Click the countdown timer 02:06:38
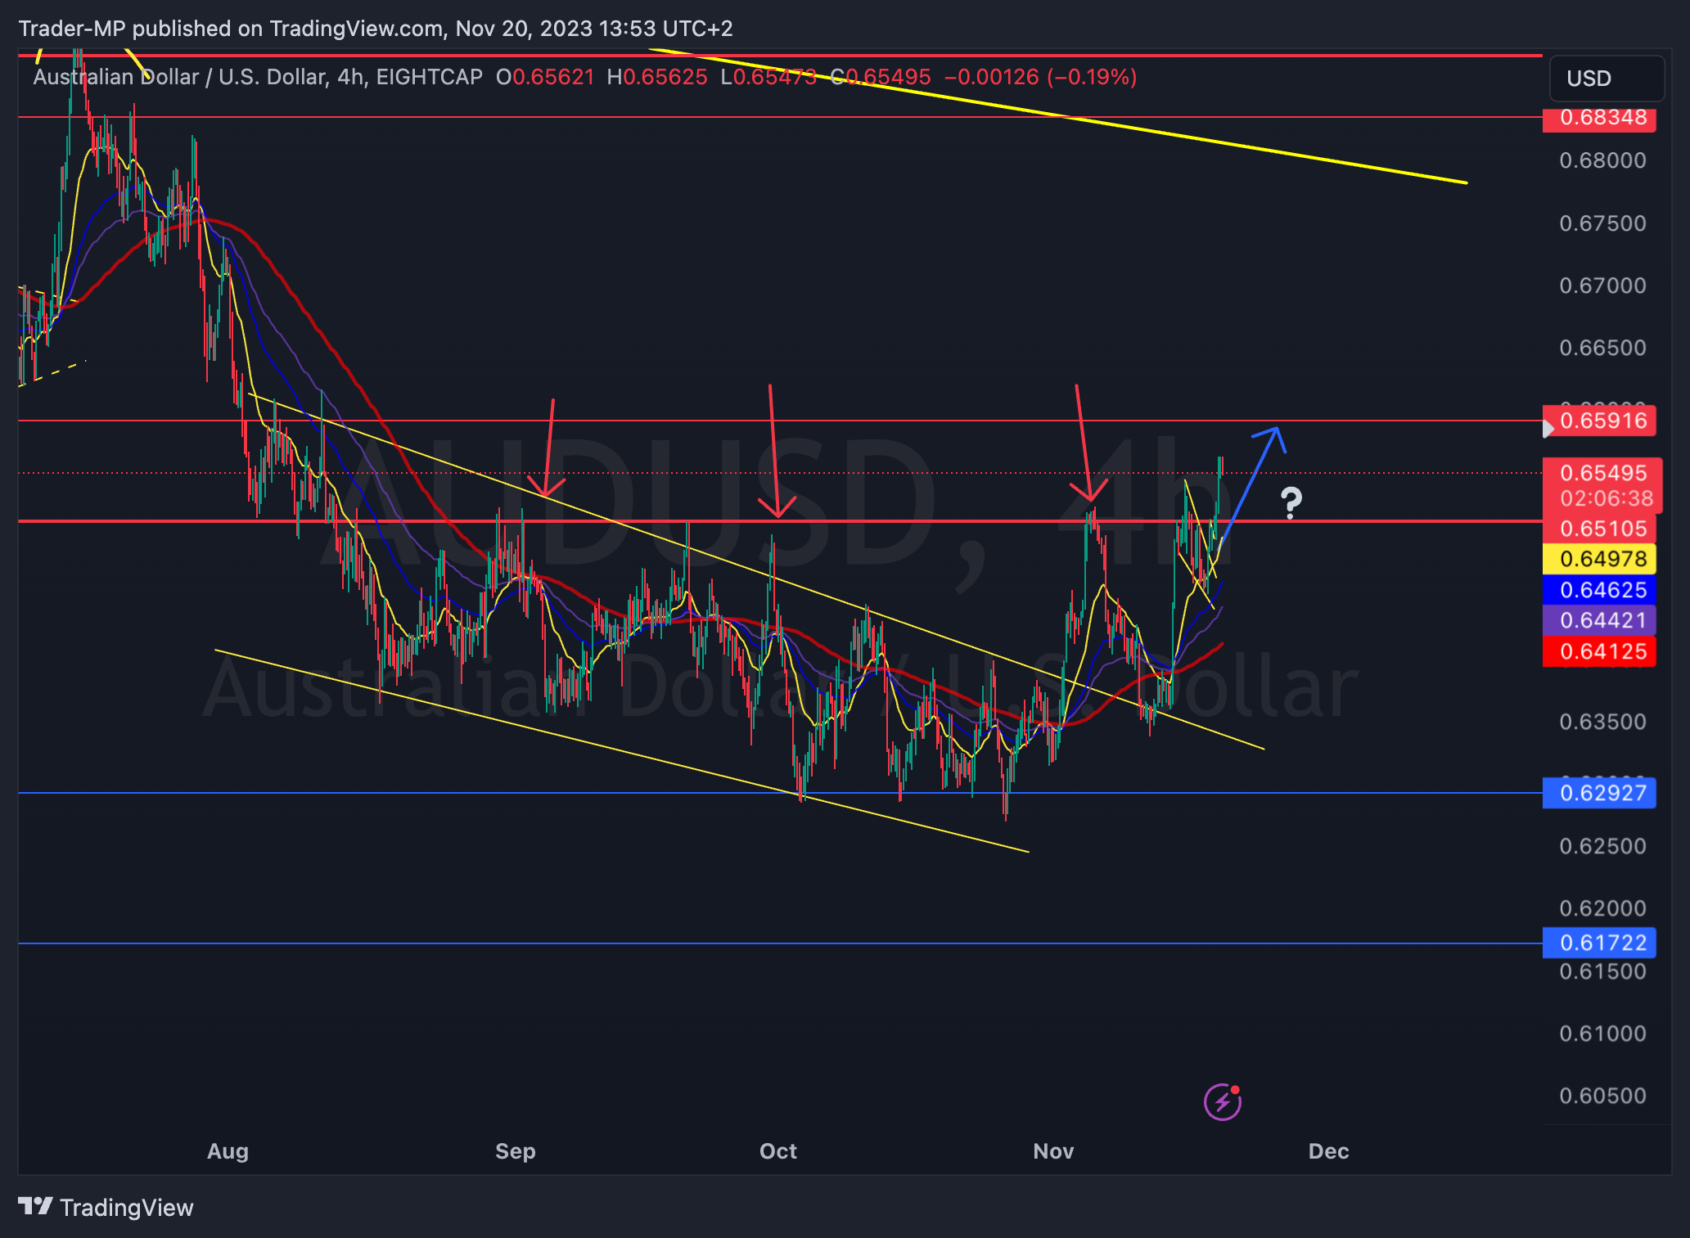Image resolution: width=1690 pixels, height=1238 pixels. (1606, 498)
